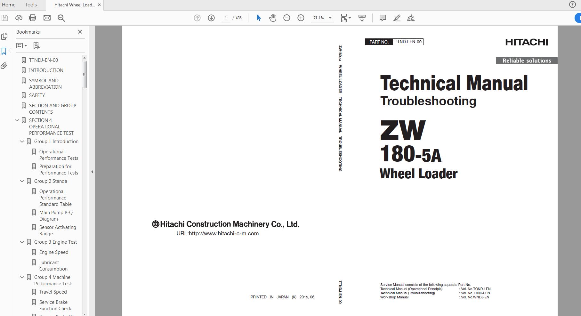581x316 pixels.
Task: Open TTNDJ-EN-00 bookmark
Action: point(44,60)
